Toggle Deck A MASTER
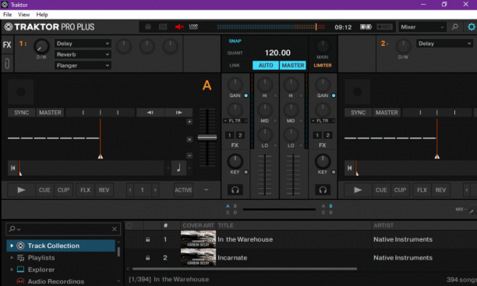The width and height of the screenshot is (477, 286). (x=50, y=113)
